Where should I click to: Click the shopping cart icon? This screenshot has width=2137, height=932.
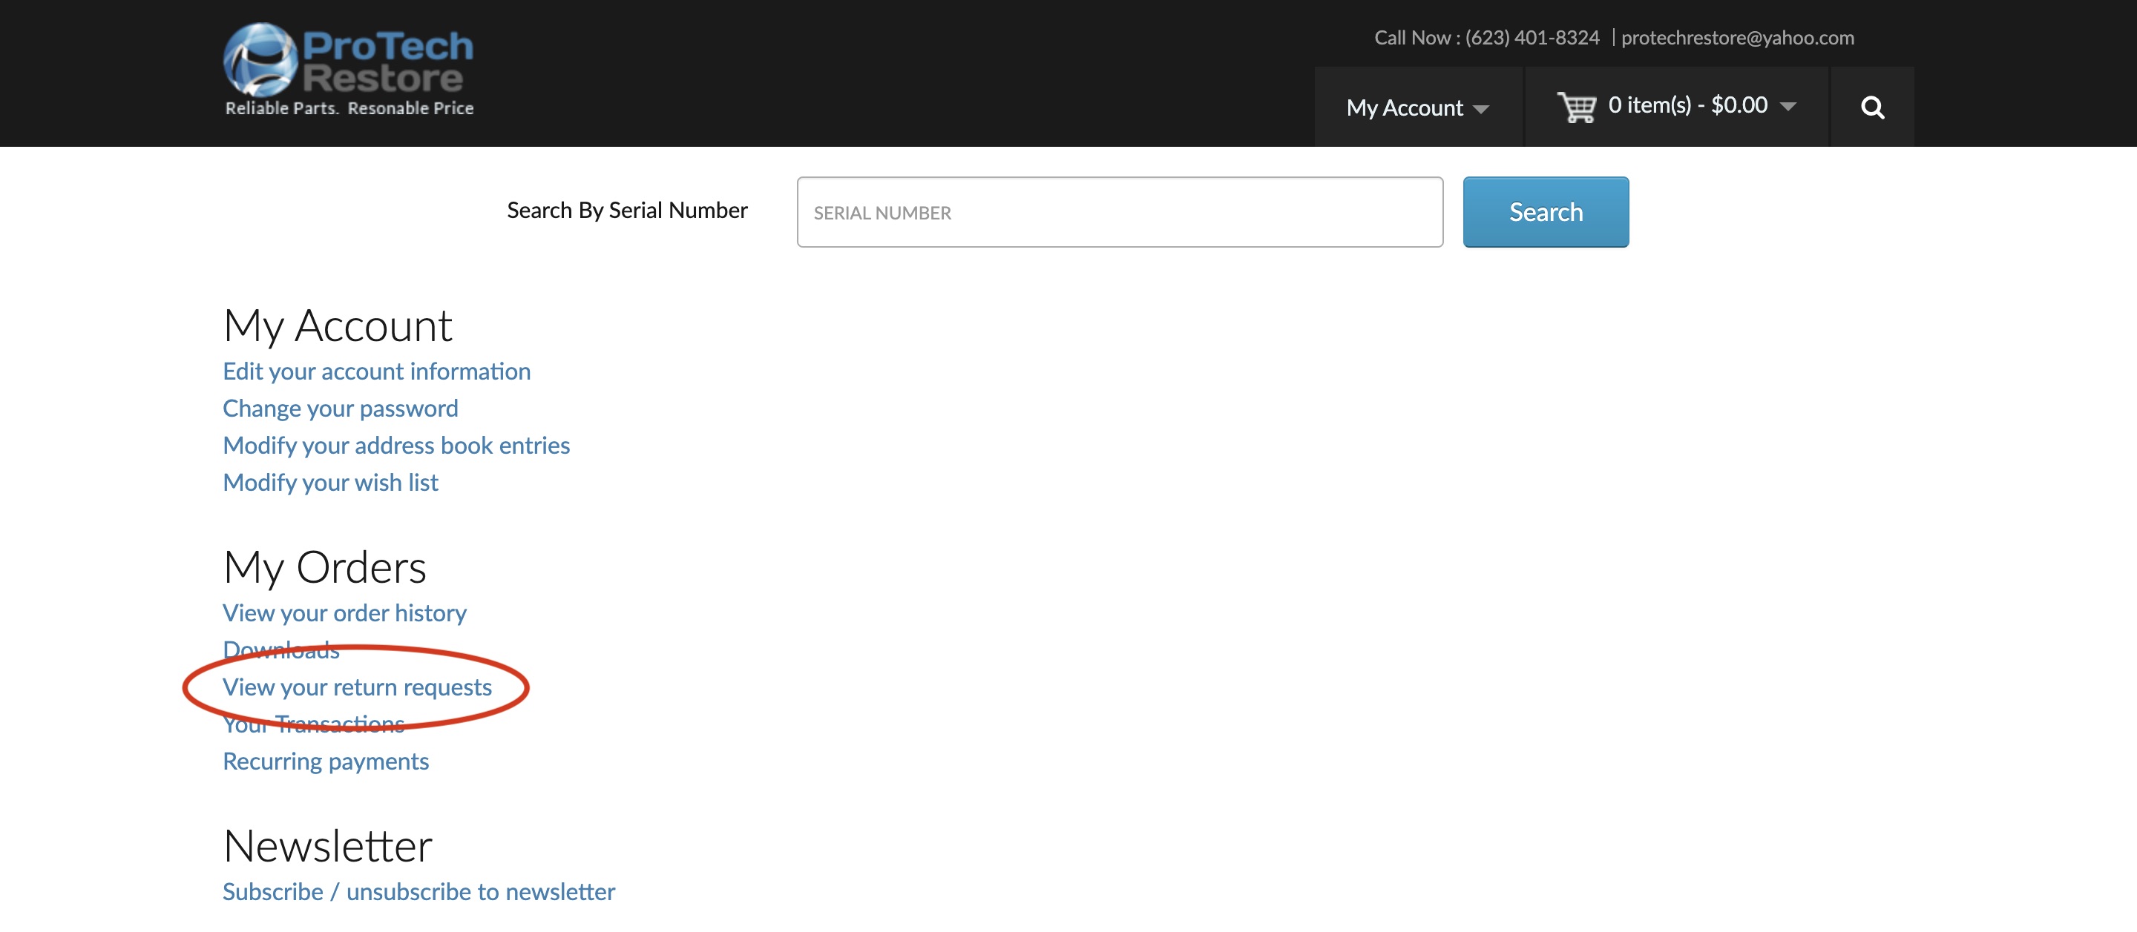pos(1576,107)
